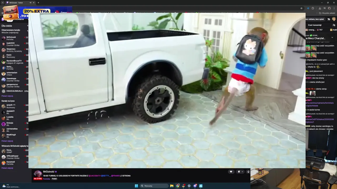Screen dimensions: 337x189
Task: Open Slayproxx channel in sidebar
Action: (x=14, y=50)
